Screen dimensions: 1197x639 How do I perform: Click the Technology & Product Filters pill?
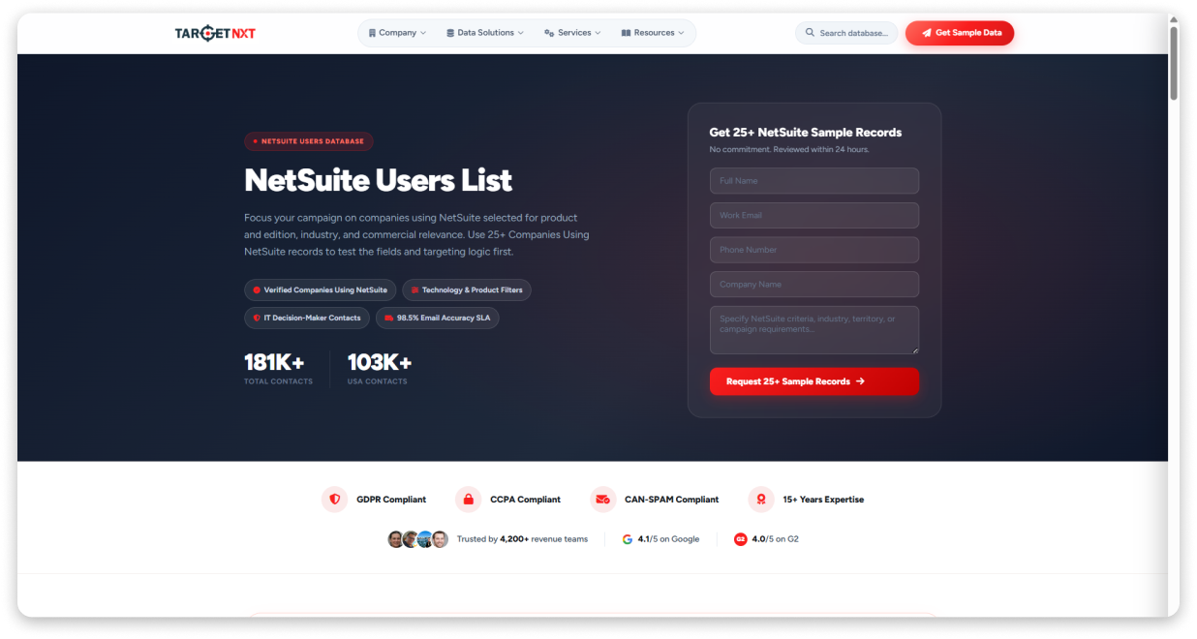click(467, 290)
